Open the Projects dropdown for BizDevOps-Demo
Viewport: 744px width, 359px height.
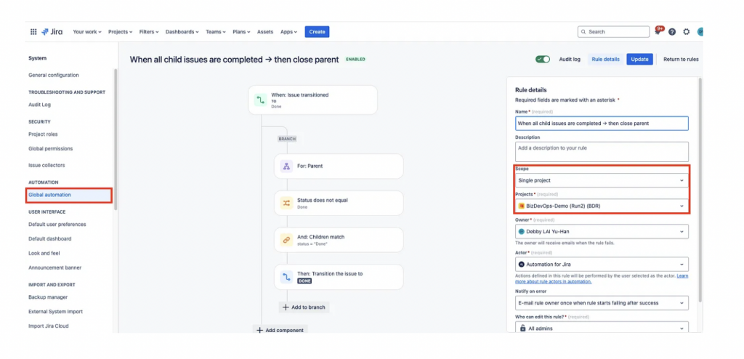click(x=602, y=206)
